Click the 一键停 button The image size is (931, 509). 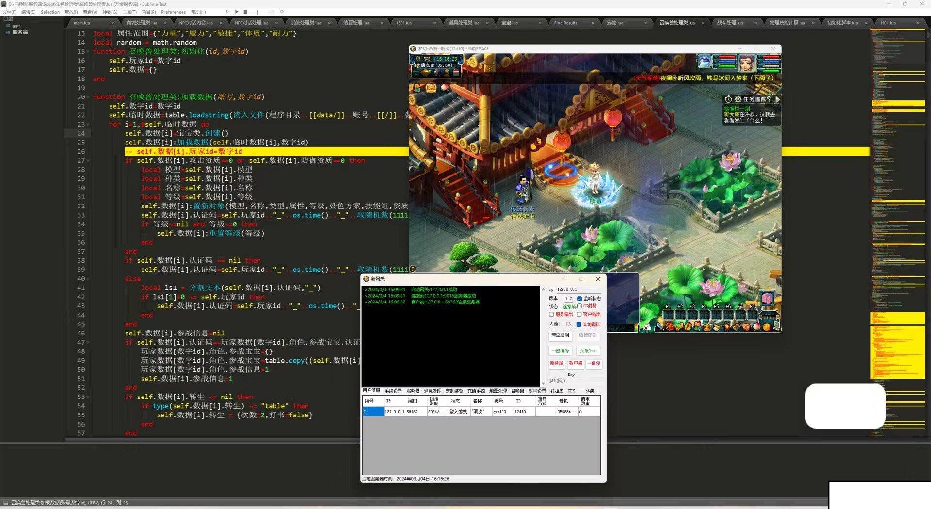[594, 365]
